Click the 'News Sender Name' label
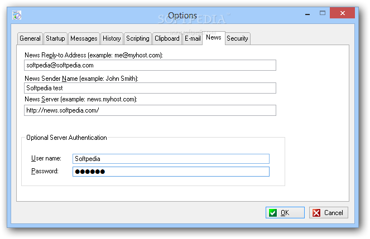The height and width of the screenshot is (239, 370). [81, 79]
